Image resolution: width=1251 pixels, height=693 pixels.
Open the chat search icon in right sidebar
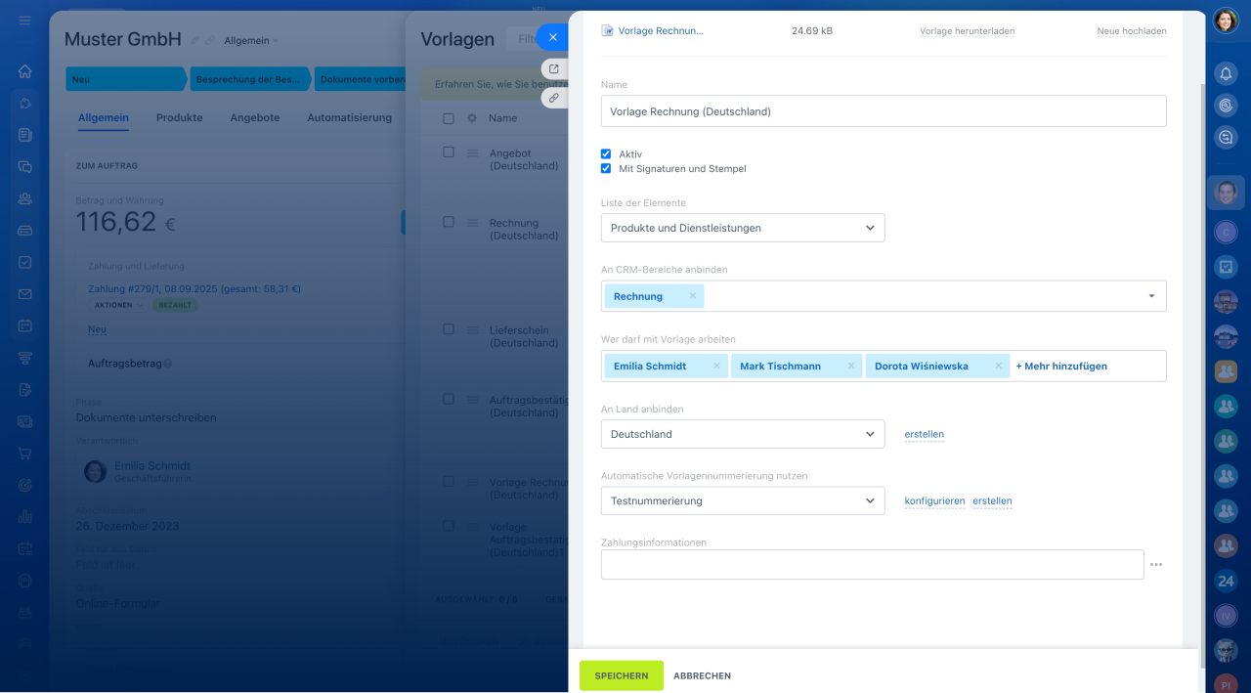(x=1226, y=138)
